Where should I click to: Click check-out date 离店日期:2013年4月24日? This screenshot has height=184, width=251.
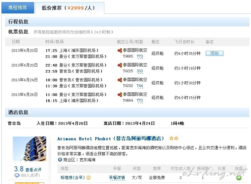coord(129,123)
